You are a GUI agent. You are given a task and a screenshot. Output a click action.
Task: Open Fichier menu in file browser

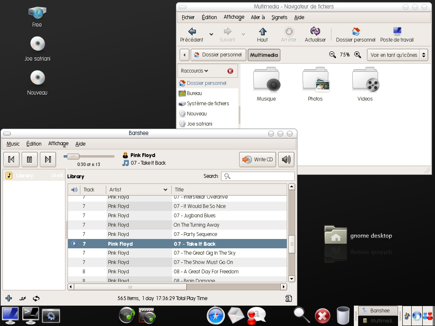(188, 17)
